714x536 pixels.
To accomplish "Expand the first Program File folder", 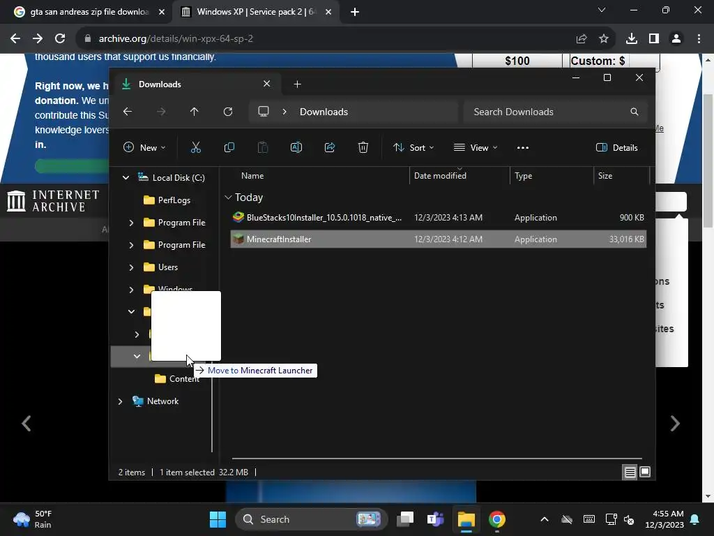I will pyautogui.click(x=131, y=223).
